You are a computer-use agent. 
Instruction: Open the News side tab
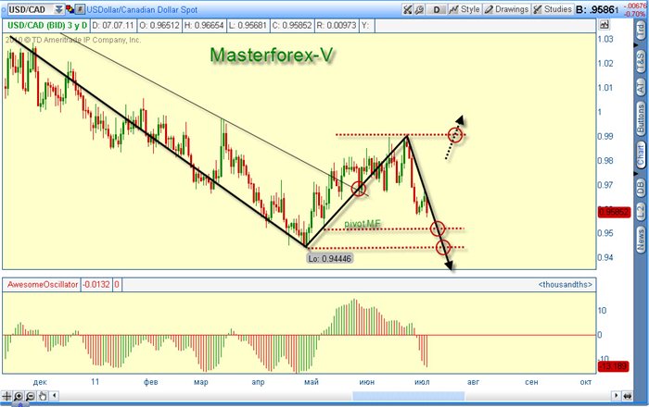coord(641,239)
